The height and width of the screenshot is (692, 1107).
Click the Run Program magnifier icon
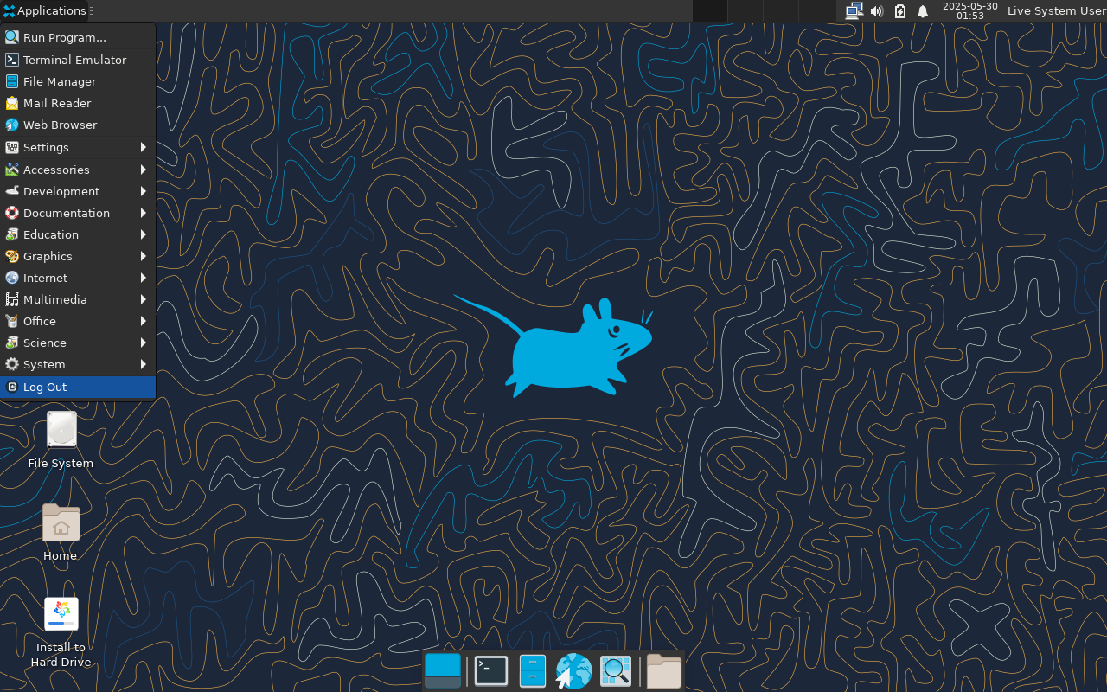(12, 37)
